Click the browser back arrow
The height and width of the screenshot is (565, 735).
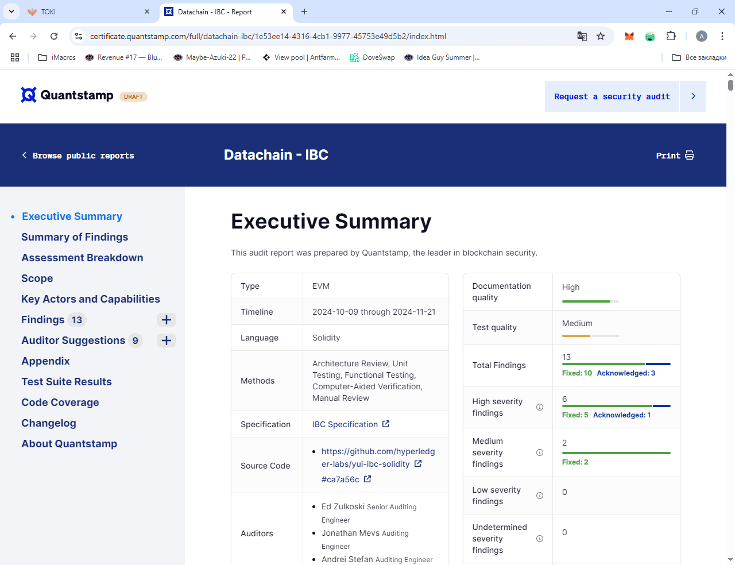pos(13,36)
